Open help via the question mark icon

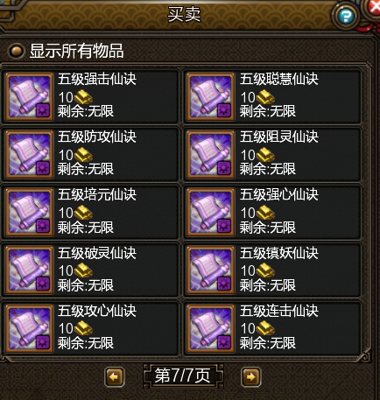[346, 16]
